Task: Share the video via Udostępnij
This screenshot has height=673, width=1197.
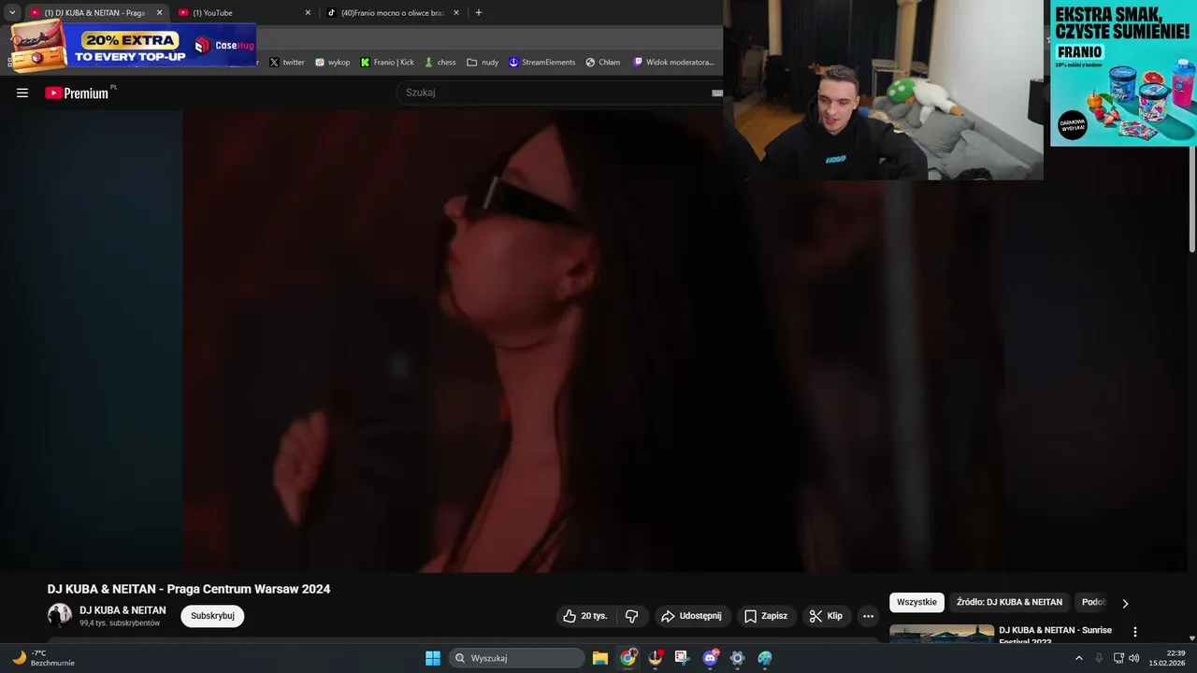Action: point(692,616)
